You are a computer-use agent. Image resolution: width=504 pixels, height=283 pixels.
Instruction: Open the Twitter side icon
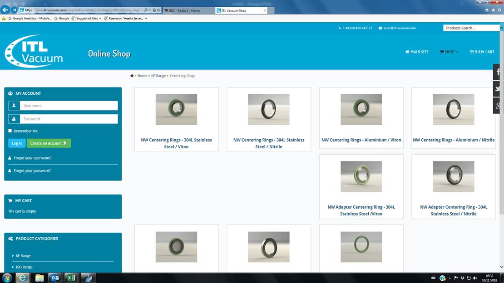click(497, 88)
